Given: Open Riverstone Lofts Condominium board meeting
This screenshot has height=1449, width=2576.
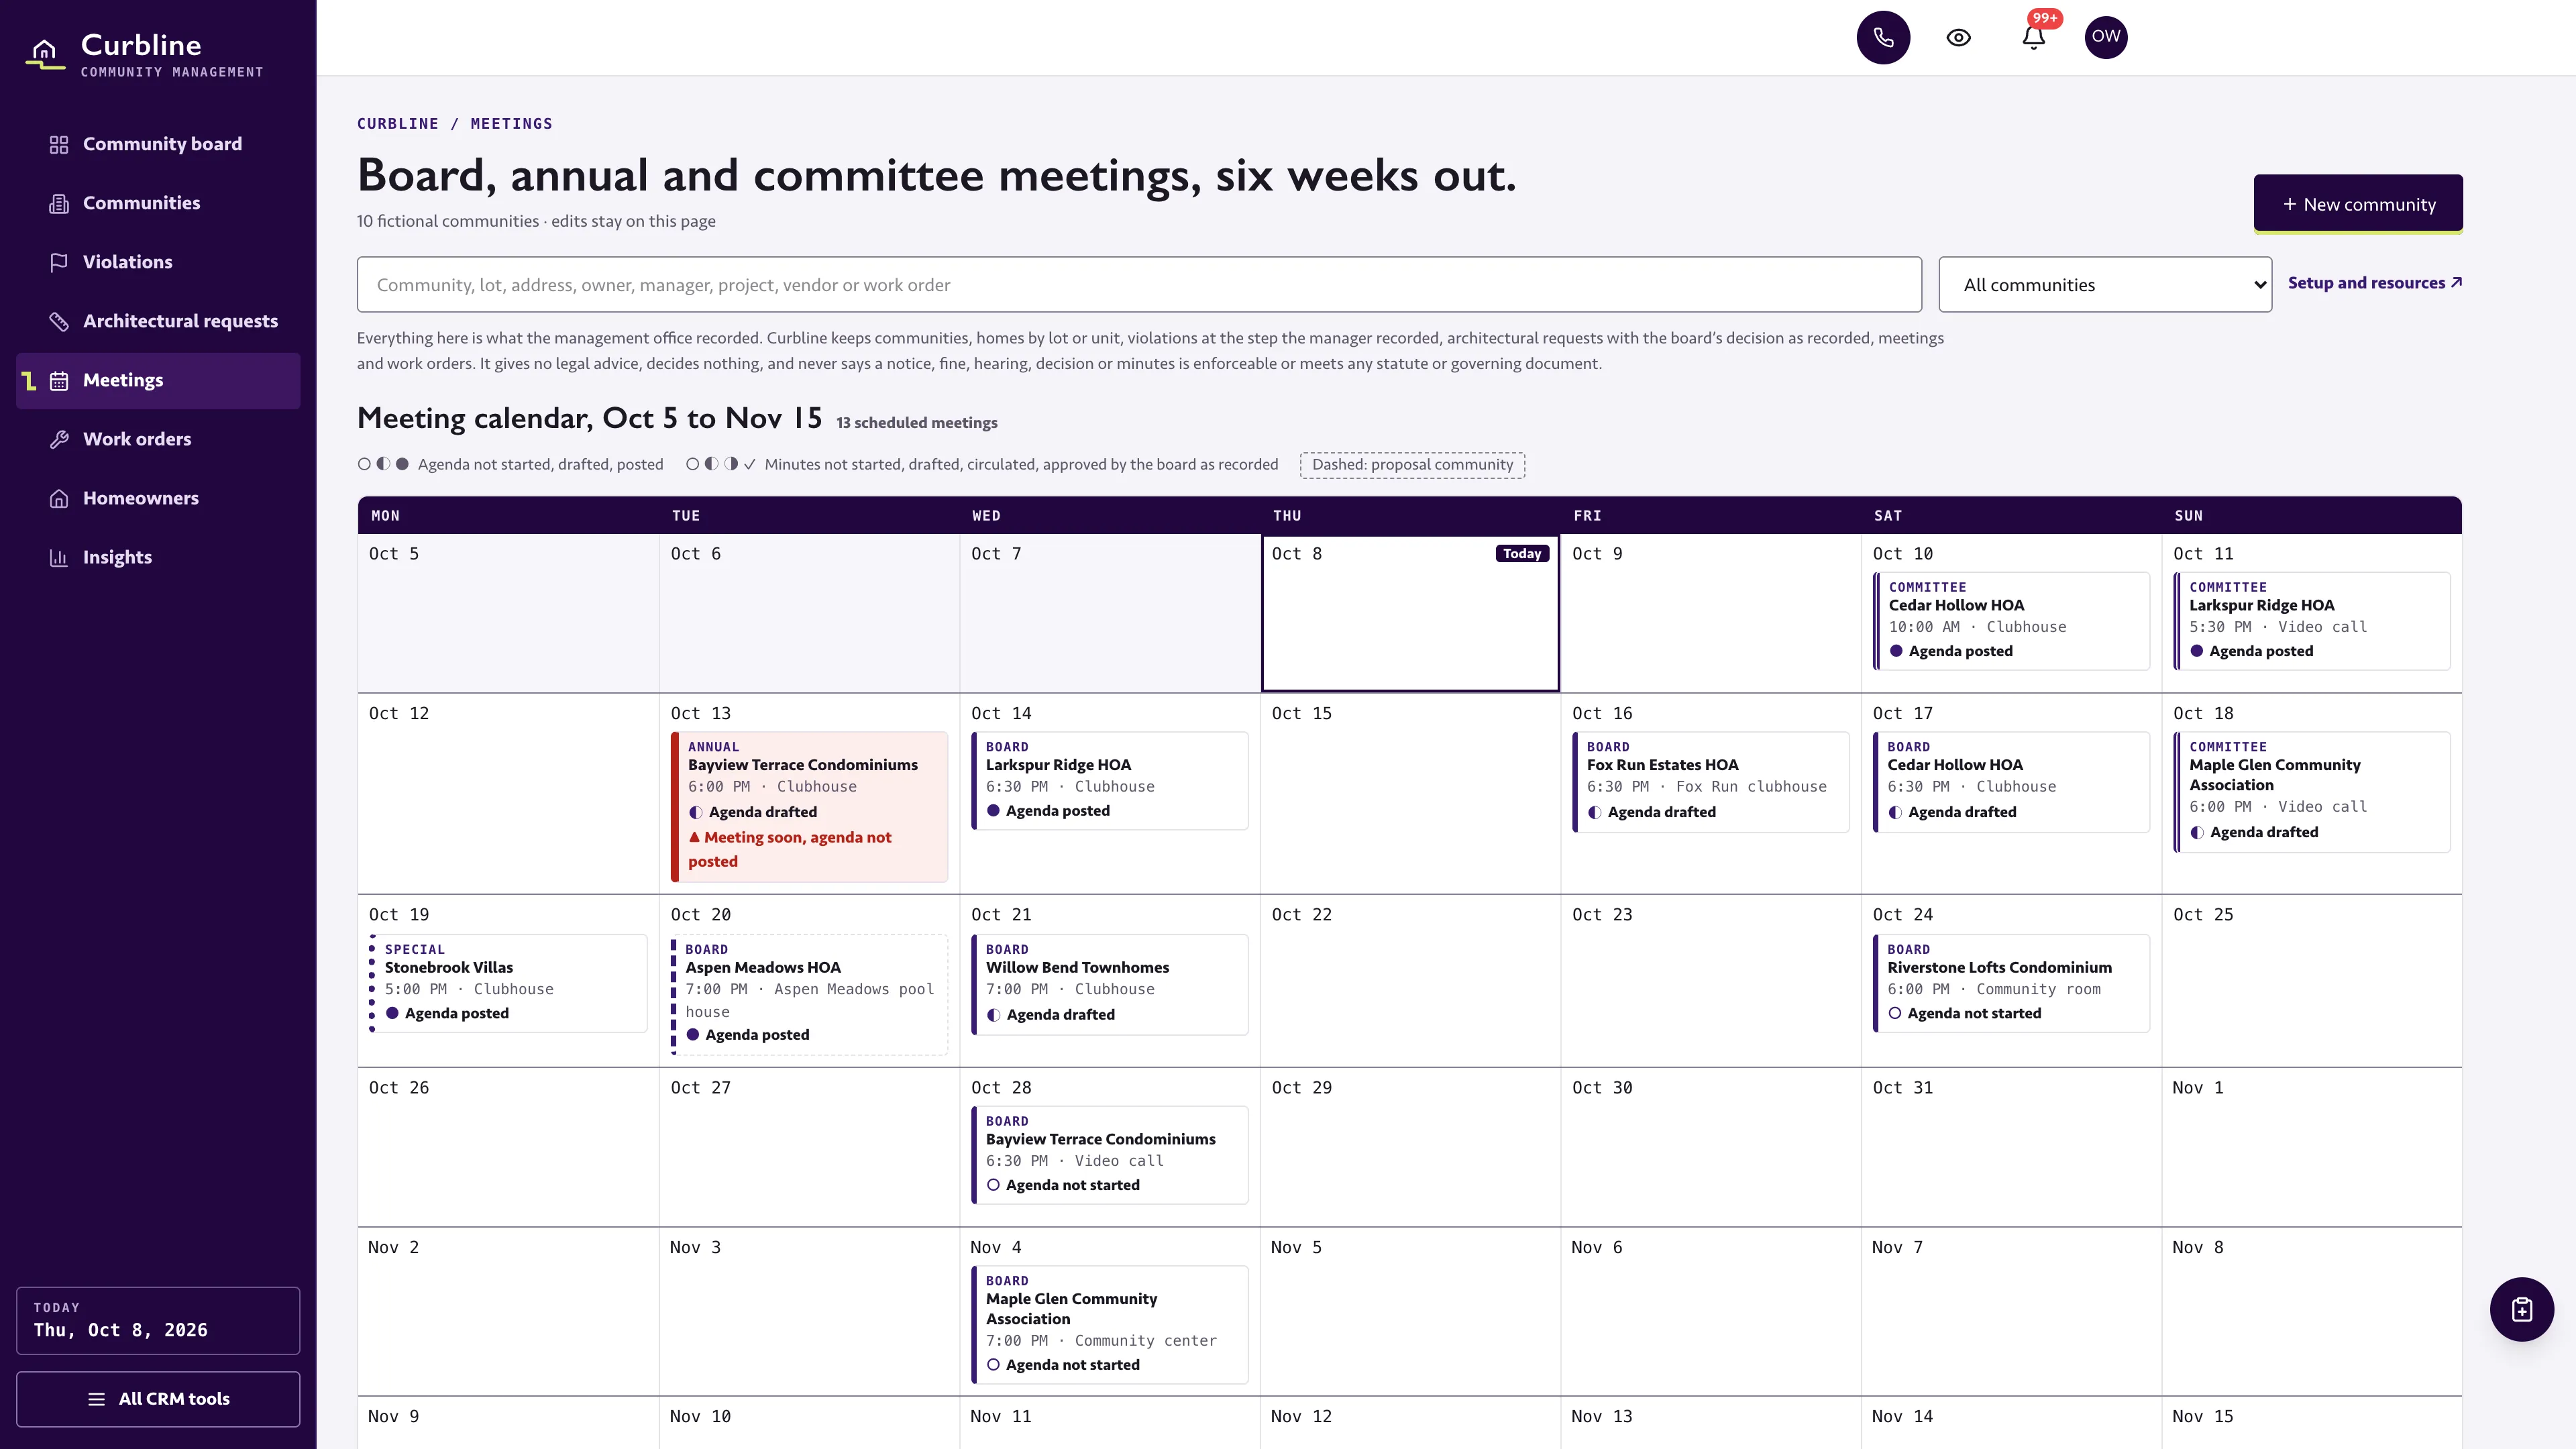Looking at the screenshot, I should pyautogui.click(x=2011, y=983).
